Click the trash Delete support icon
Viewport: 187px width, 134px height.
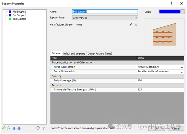point(9,128)
